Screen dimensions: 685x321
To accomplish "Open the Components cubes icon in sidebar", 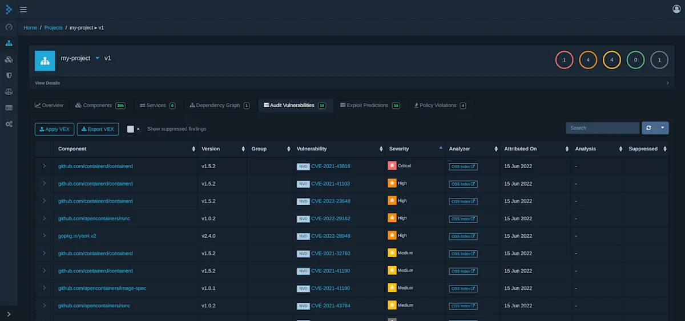I will click(x=9, y=59).
